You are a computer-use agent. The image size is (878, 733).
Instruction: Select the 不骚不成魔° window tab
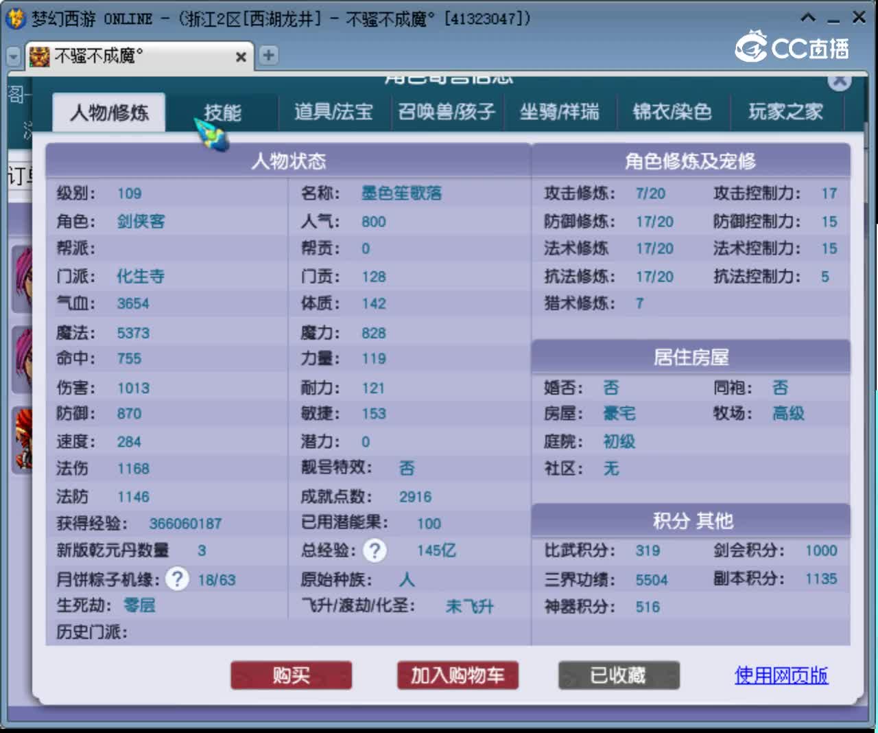(140, 56)
